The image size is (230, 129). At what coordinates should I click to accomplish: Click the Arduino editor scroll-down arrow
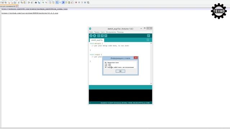151,83
